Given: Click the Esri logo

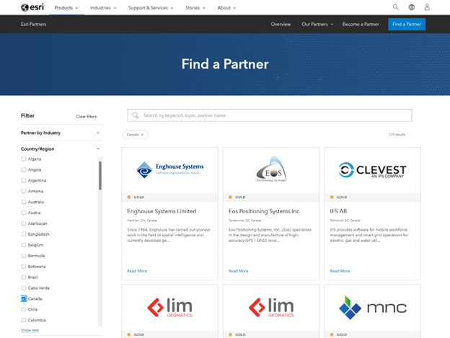Looking at the screenshot, I should (32, 7).
